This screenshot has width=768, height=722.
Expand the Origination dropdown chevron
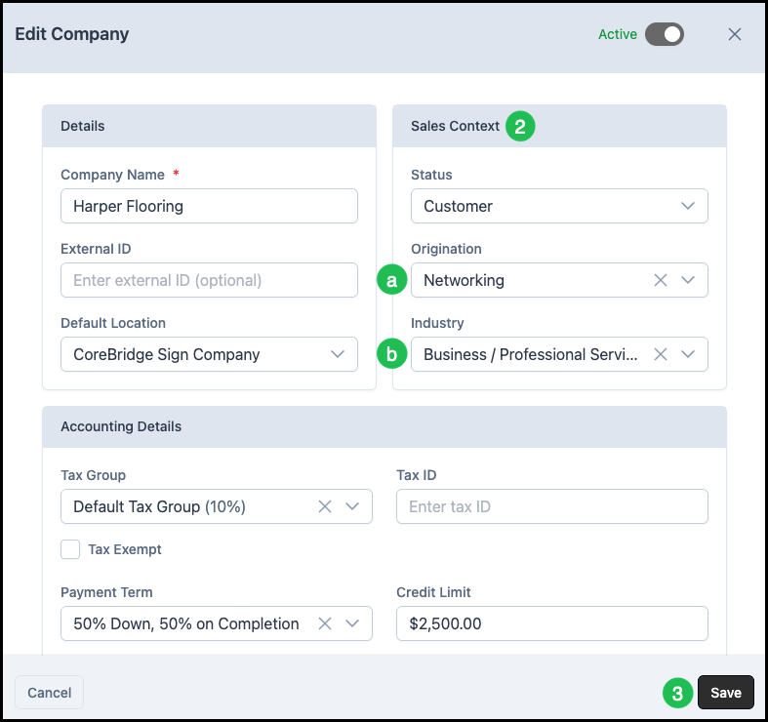(688, 280)
